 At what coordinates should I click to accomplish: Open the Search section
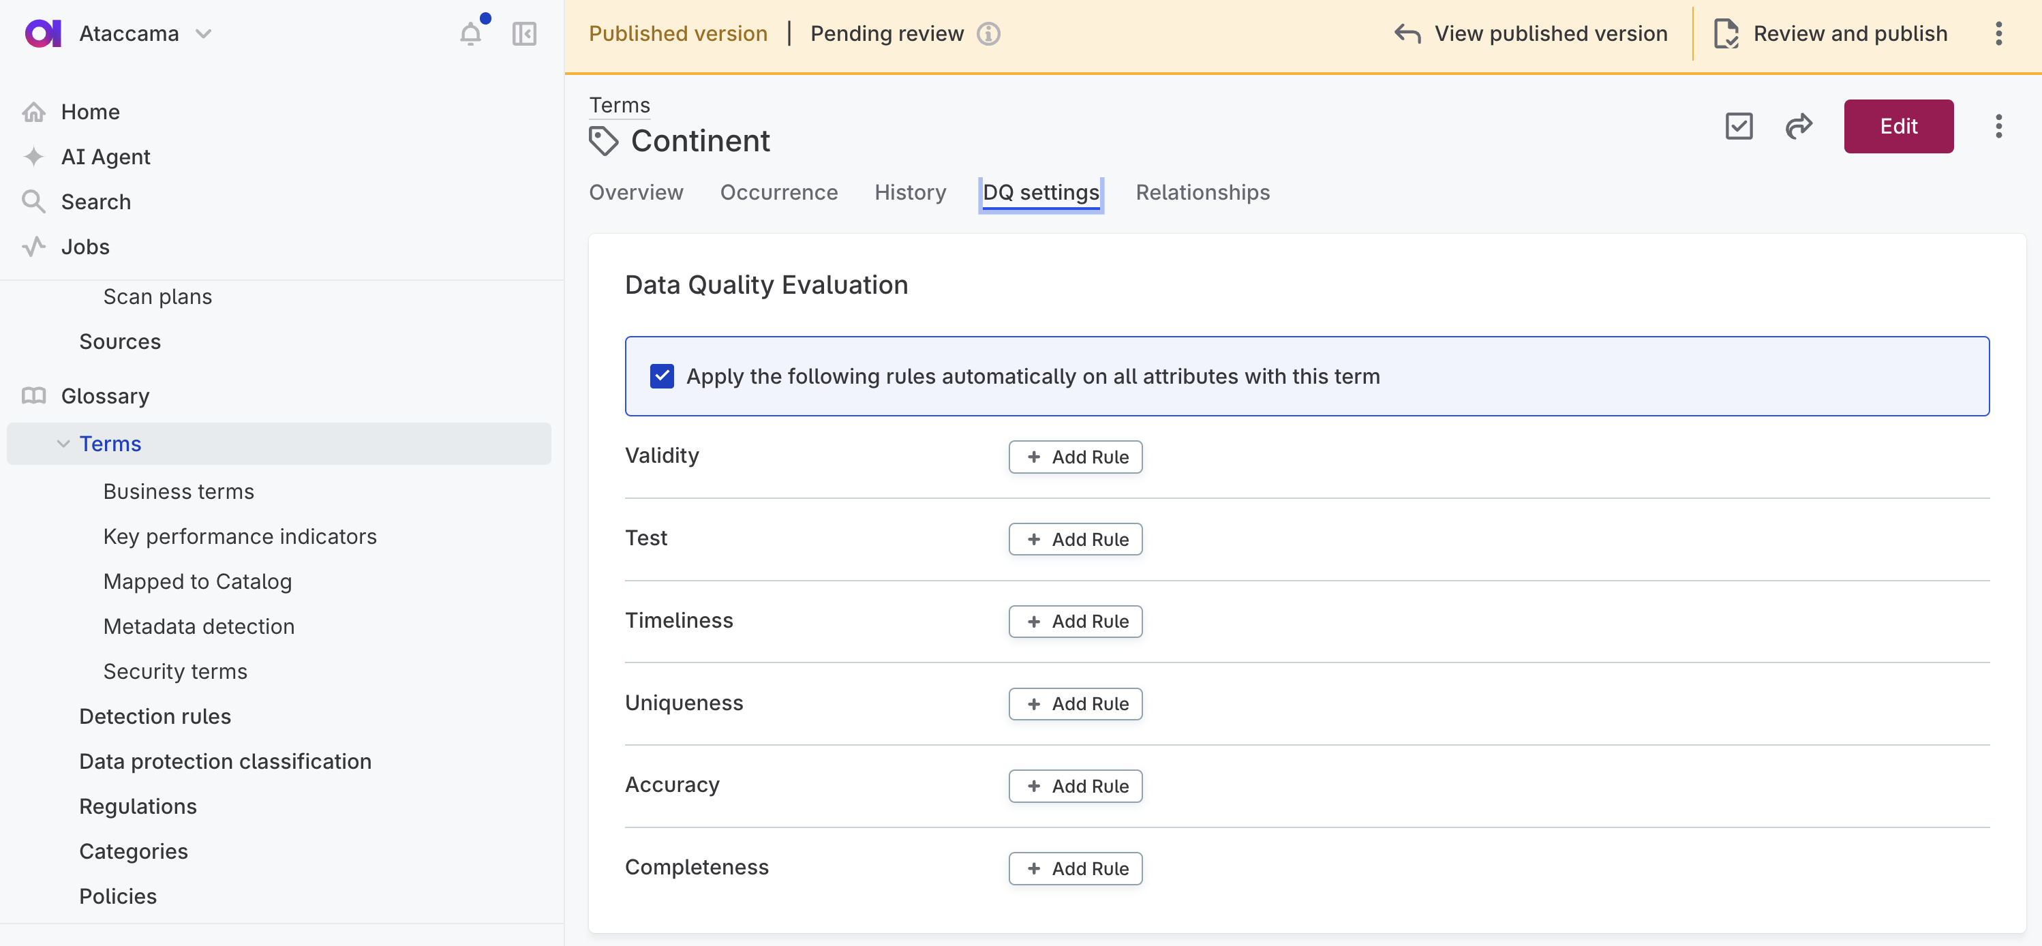(96, 202)
